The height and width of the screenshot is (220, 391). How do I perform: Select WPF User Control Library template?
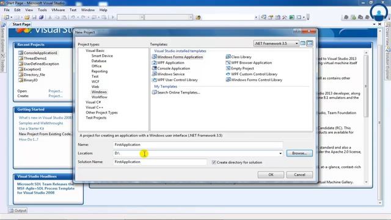(175, 80)
